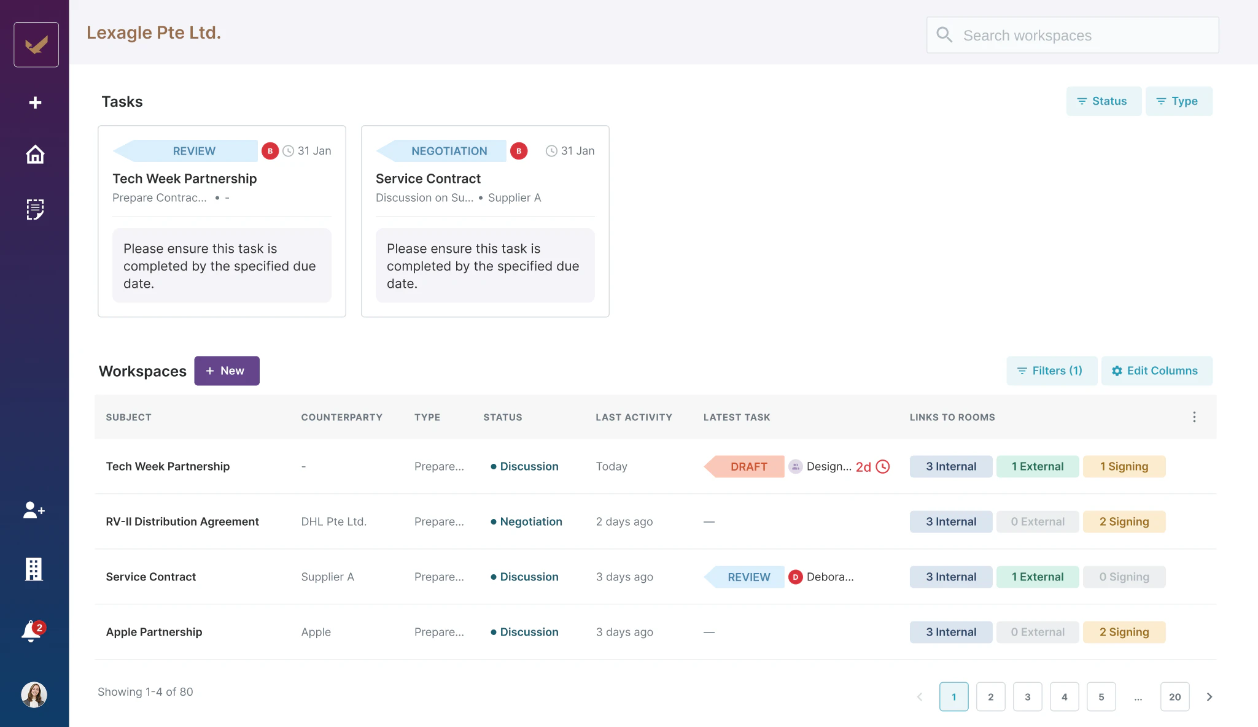This screenshot has height=727, width=1258.
Task: Open the table options three-dot menu
Action: (1194, 417)
